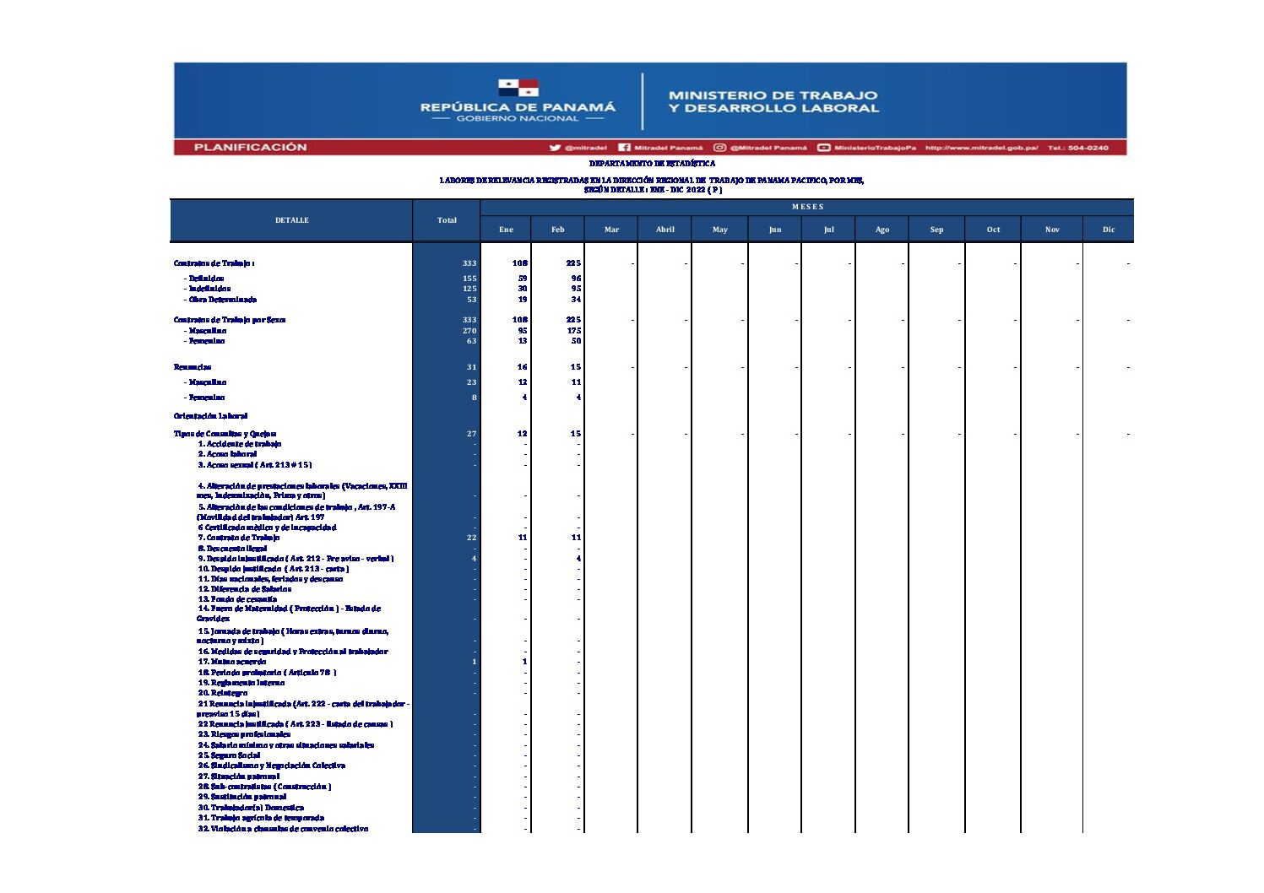Select the Mar column header

point(612,230)
